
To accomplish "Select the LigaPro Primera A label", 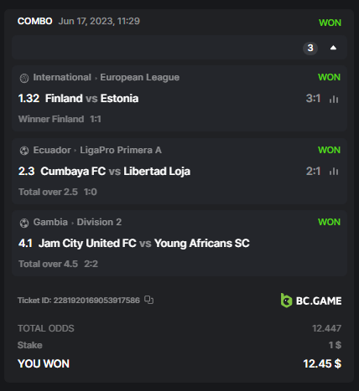I will [x=121, y=150].
